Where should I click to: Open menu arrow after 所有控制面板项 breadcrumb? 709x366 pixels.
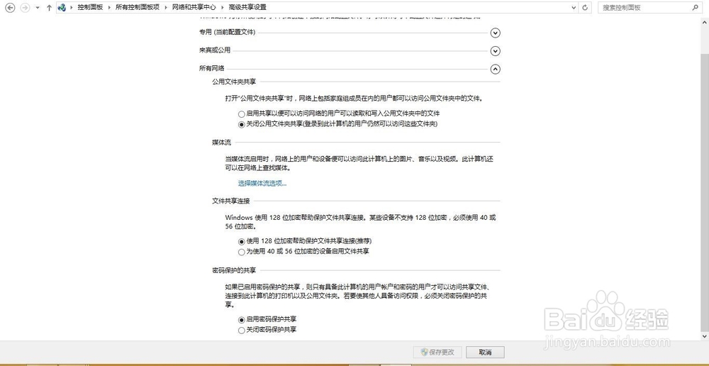tap(166, 8)
